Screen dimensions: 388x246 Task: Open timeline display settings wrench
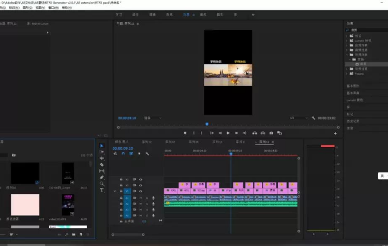pyautogui.click(x=147, y=154)
